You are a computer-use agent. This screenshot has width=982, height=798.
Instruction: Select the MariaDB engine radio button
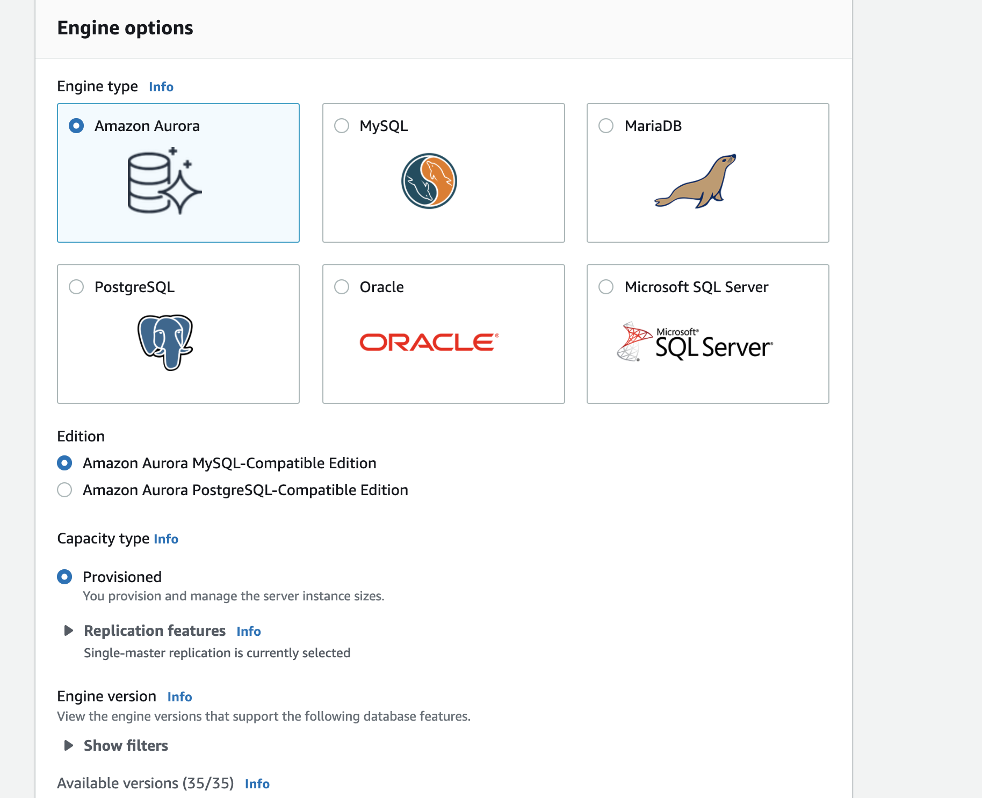tap(606, 126)
